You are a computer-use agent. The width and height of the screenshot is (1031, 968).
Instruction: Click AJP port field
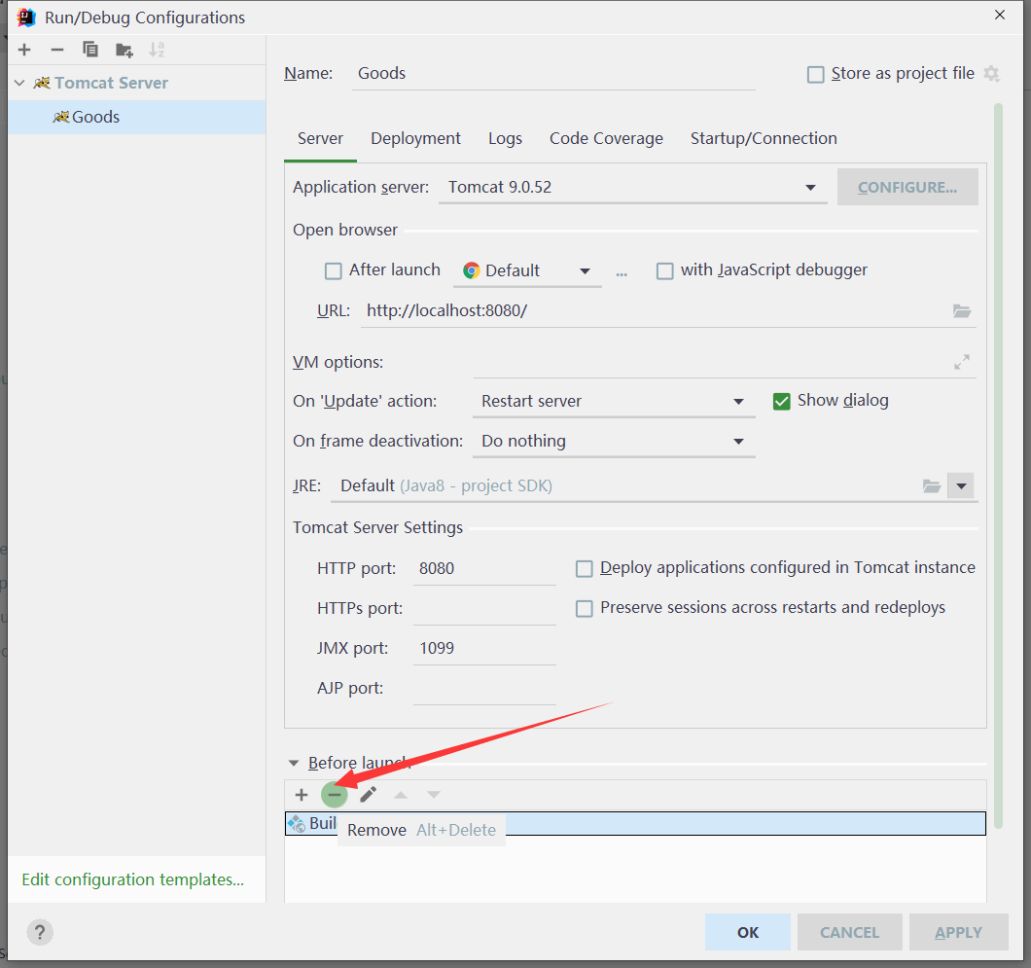[x=484, y=689]
